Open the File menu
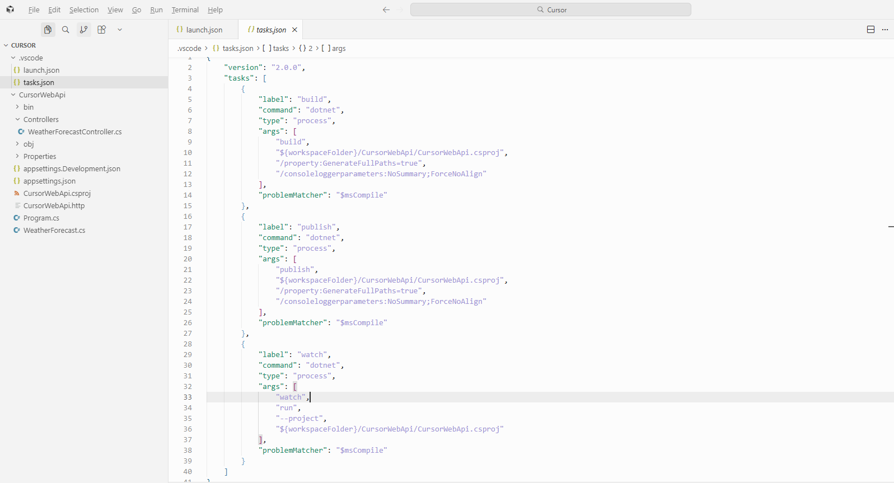This screenshot has height=483, width=894. click(x=34, y=10)
